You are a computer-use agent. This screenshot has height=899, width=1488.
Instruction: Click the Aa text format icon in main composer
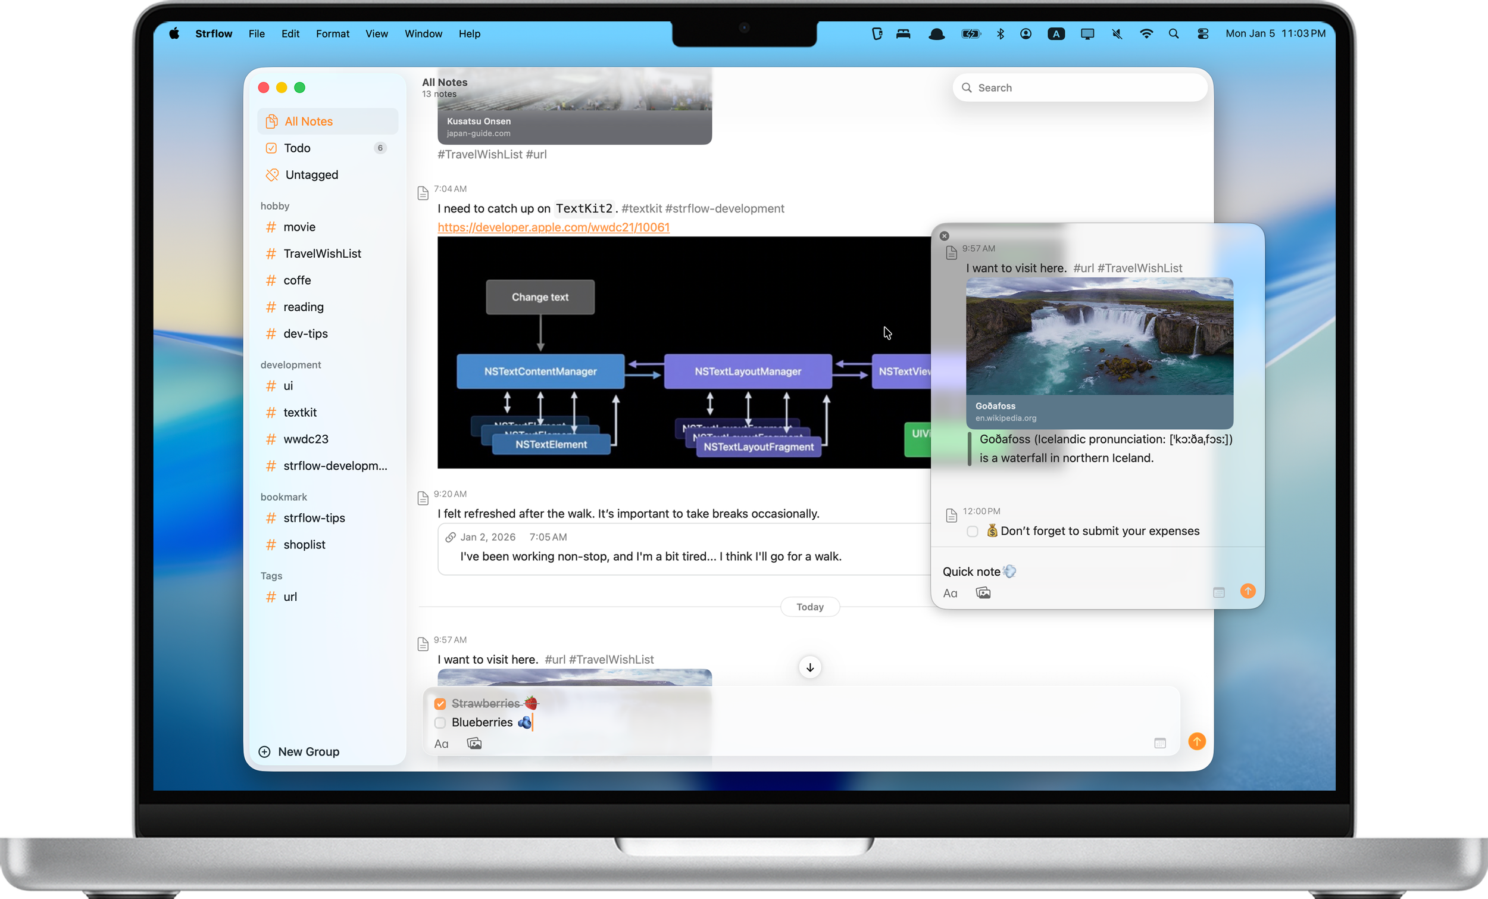[x=441, y=744]
